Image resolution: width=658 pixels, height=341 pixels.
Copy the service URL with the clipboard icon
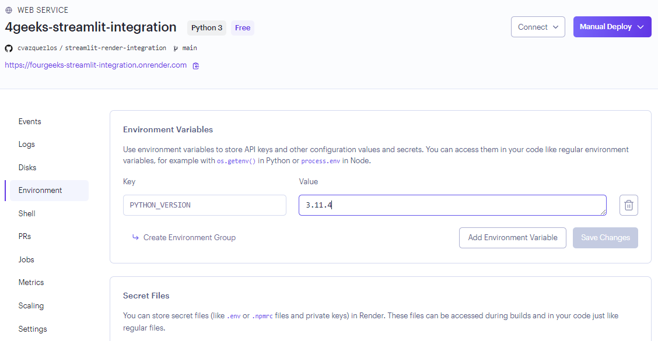click(195, 66)
